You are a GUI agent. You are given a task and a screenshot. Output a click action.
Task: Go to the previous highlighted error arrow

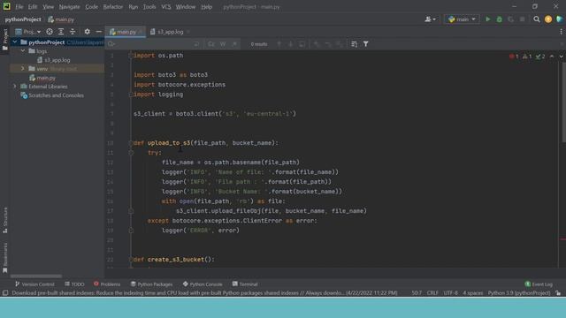(x=552, y=57)
